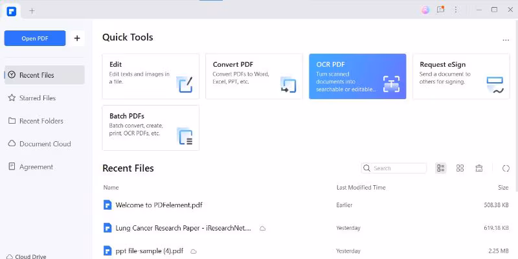Screen dimensions: 518x259
Task: Click the Recent Folders folder icon
Action: click(x=12, y=120)
